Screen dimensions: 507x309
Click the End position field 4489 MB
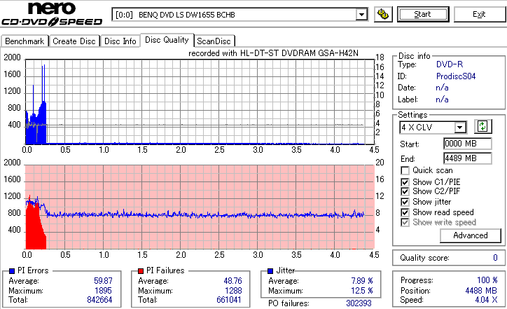[468, 158]
